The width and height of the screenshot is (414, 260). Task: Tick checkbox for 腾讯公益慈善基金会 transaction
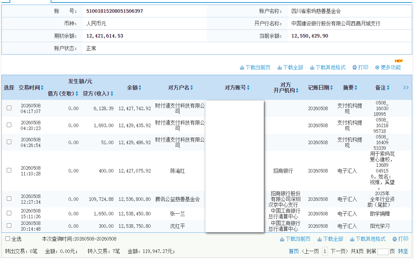click(x=9, y=198)
